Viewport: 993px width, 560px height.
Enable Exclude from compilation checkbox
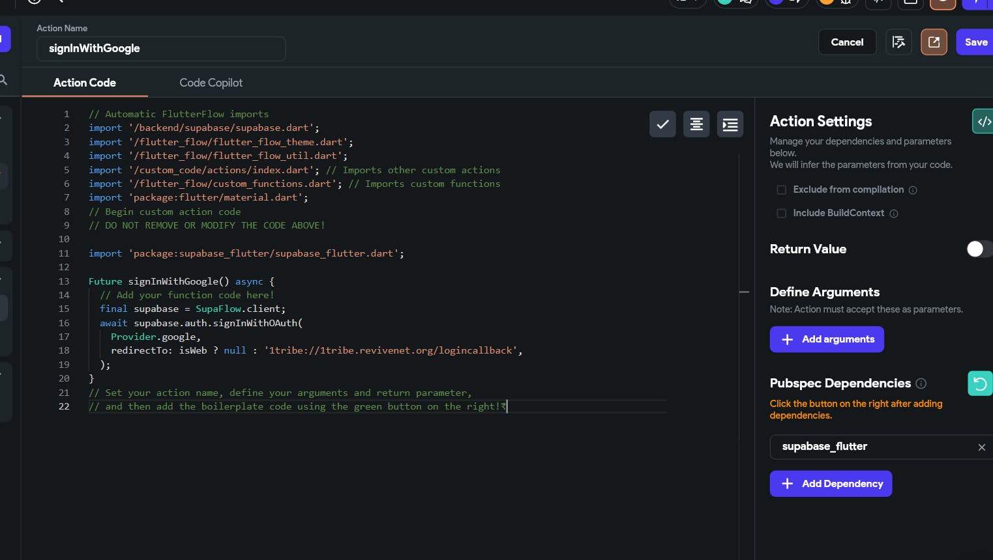click(781, 190)
